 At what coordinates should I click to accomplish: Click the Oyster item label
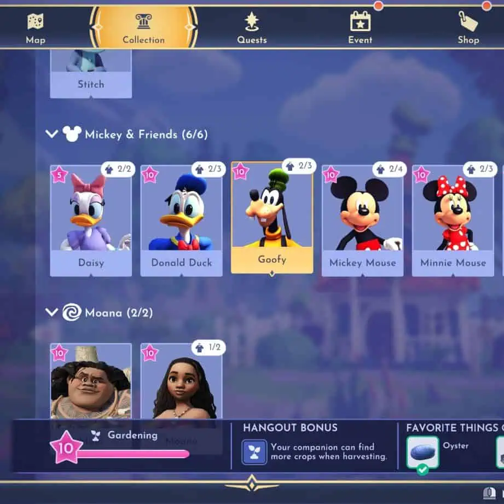[455, 445]
